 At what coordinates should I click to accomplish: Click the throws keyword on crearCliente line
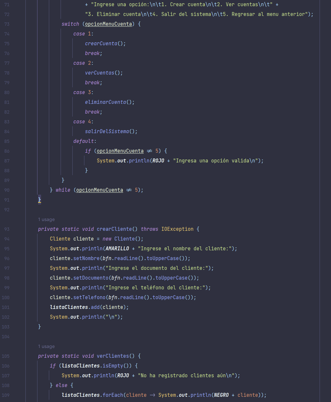pos(150,229)
